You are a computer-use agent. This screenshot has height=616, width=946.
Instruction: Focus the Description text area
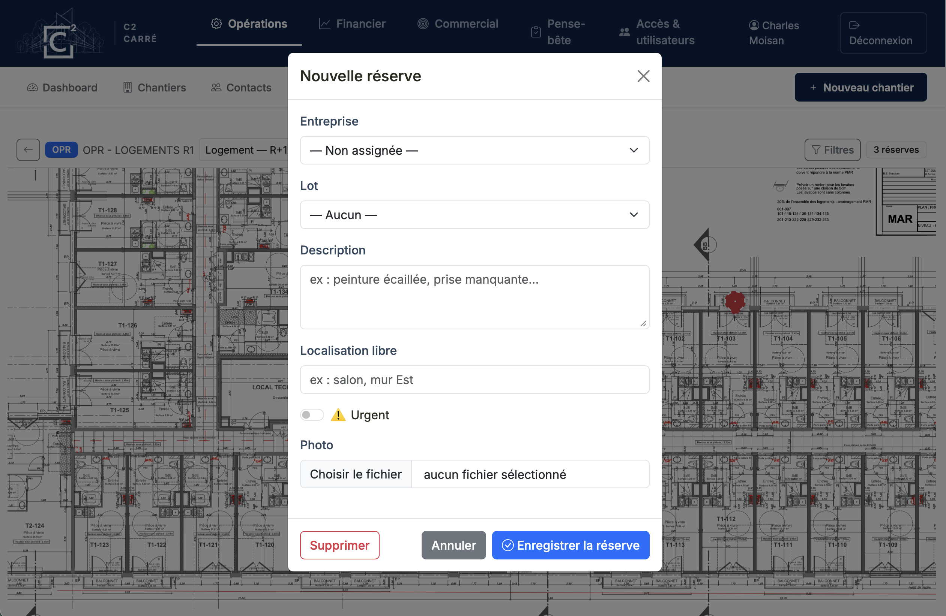[x=475, y=297]
